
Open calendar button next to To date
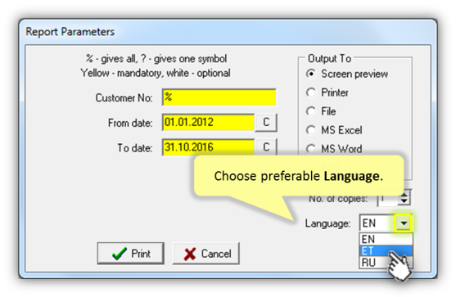(x=266, y=146)
